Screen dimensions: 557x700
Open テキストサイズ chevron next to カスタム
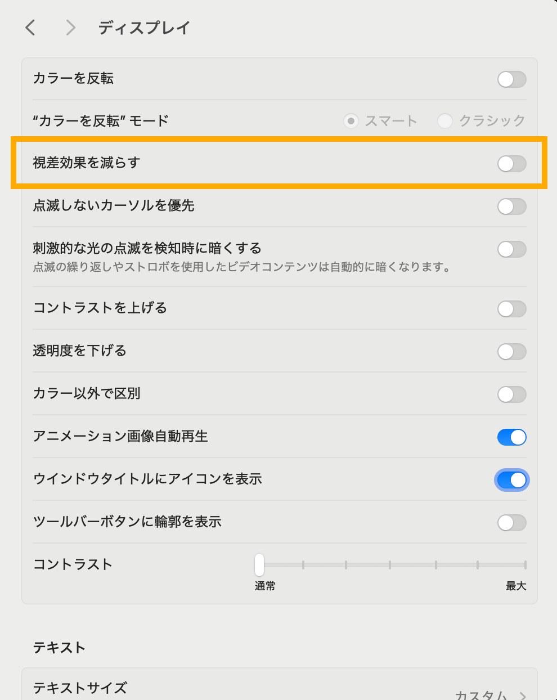(523, 695)
